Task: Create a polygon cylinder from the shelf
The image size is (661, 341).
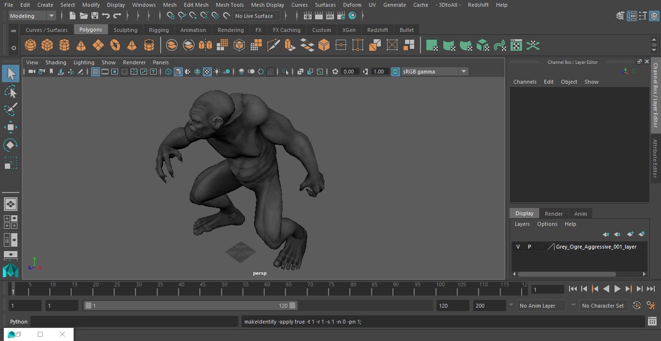Action: click(x=64, y=45)
